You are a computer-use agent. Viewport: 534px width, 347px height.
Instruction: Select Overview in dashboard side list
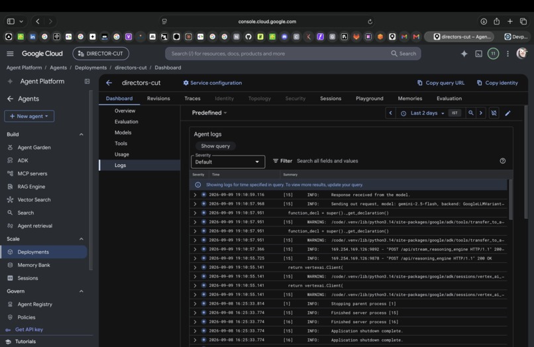[125, 111]
